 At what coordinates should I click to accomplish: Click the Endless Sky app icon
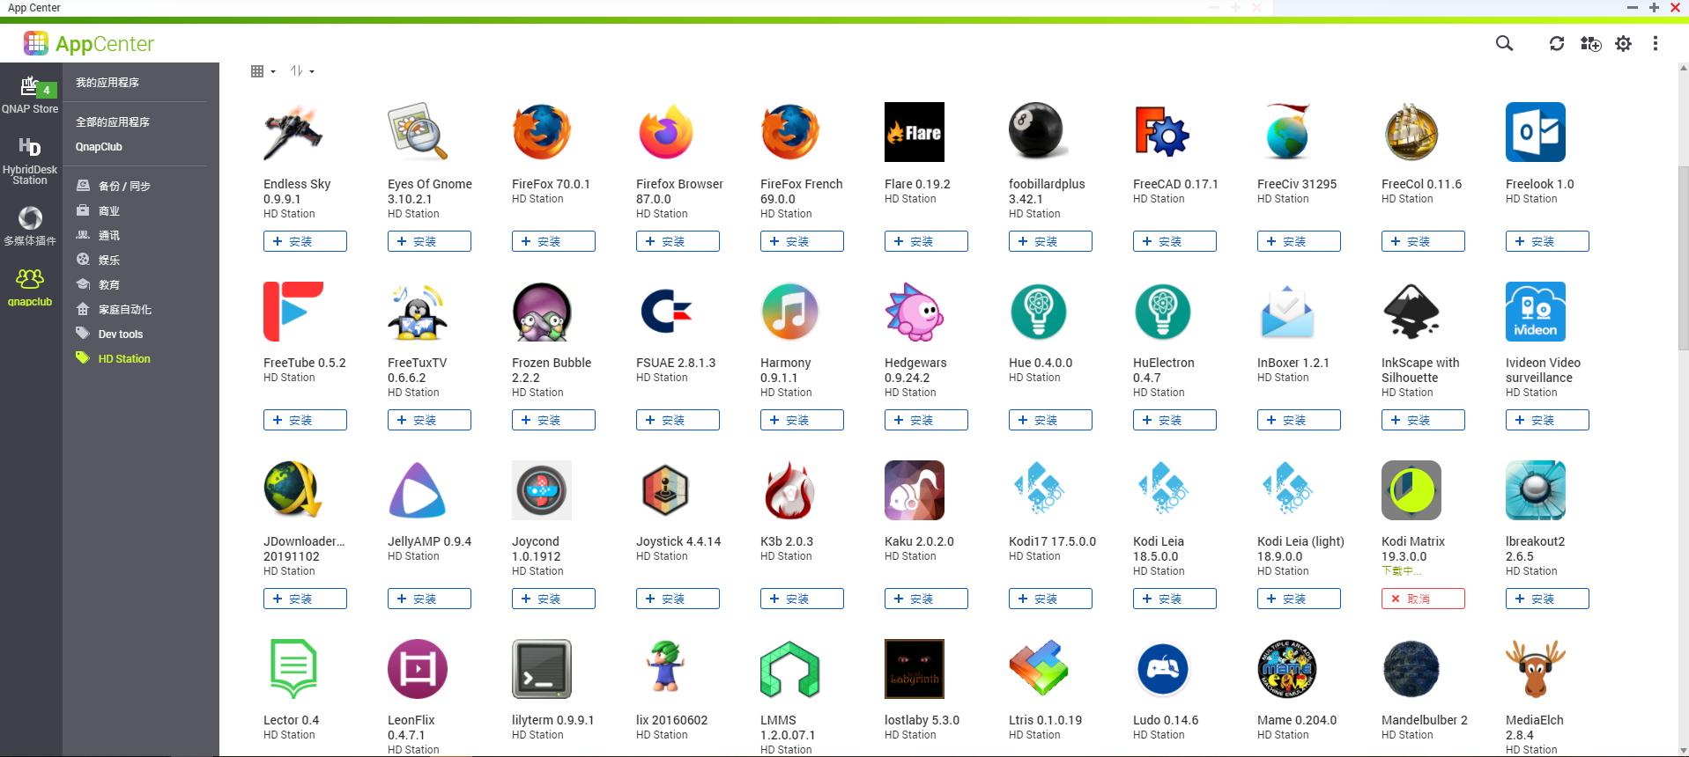pyautogui.click(x=293, y=132)
